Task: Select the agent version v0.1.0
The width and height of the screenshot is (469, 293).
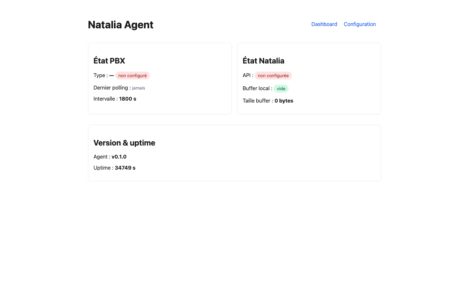Action: tap(119, 157)
